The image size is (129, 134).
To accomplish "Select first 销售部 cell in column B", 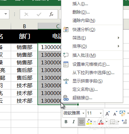I will [24, 47].
